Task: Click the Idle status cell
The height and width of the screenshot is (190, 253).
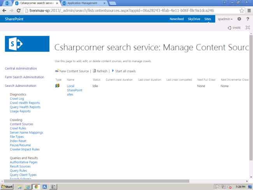Action: coord(95,86)
